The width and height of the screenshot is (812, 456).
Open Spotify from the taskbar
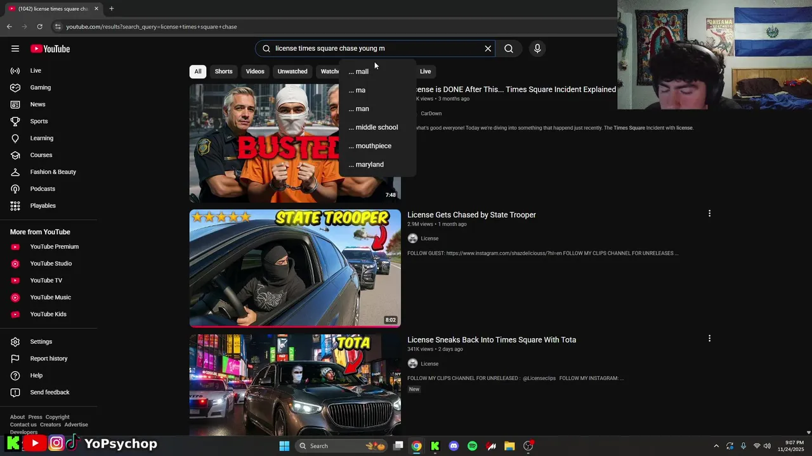click(x=472, y=446)
